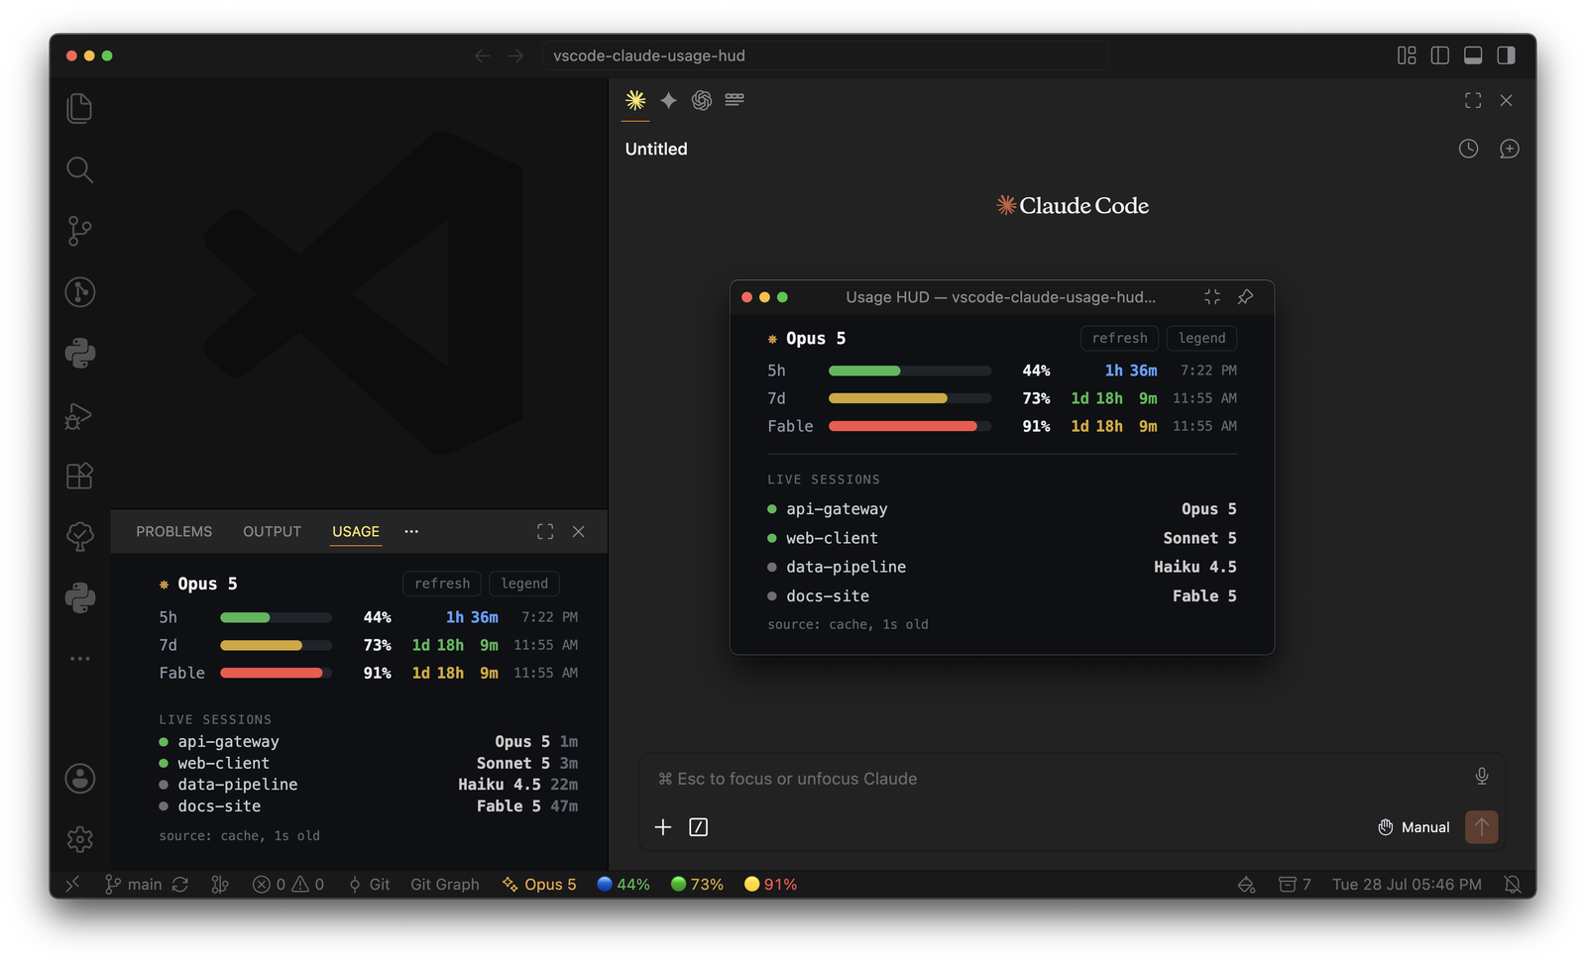
Task: Open remote window indicator in status bar
Action: [x=72, y=884]
